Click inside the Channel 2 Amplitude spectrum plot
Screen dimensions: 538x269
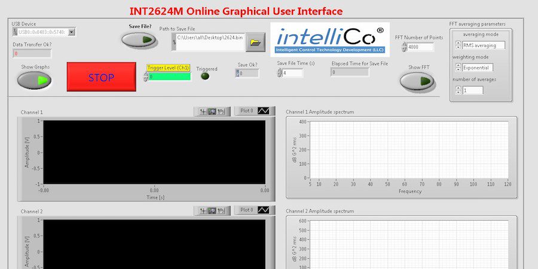coord(409,245)
